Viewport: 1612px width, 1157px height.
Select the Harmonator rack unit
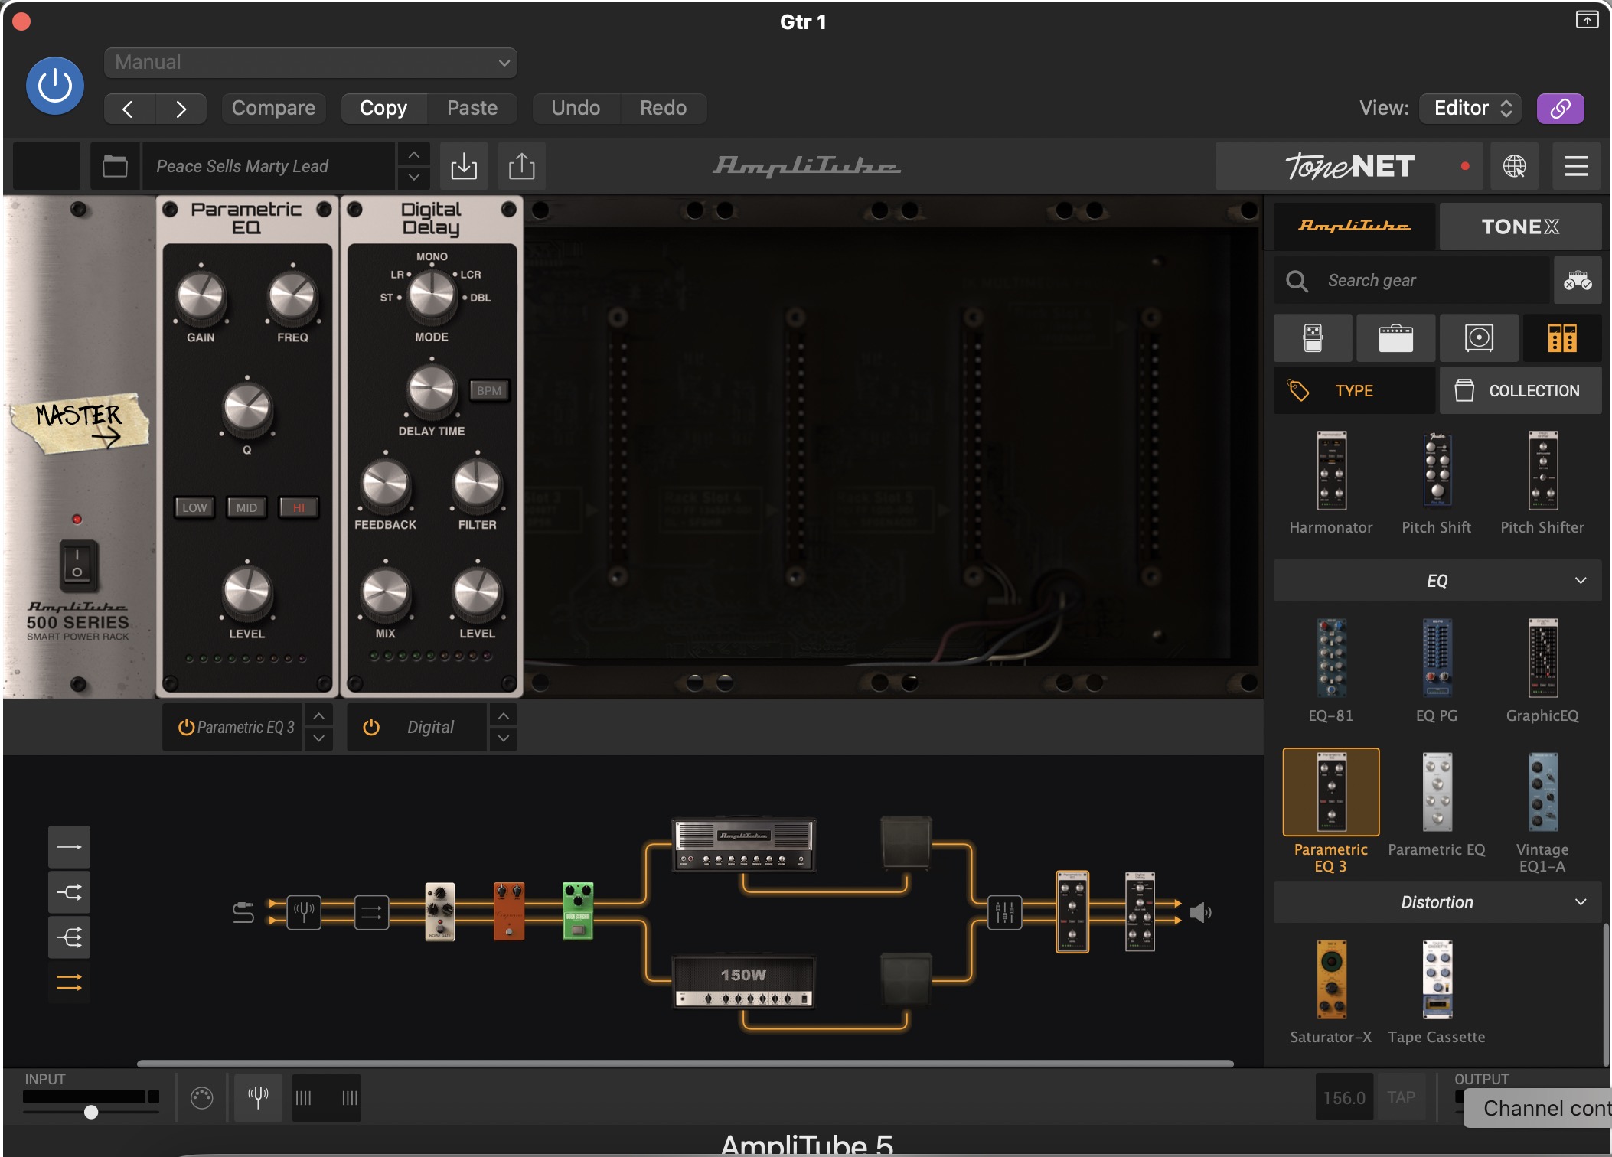pos(1331,483)
